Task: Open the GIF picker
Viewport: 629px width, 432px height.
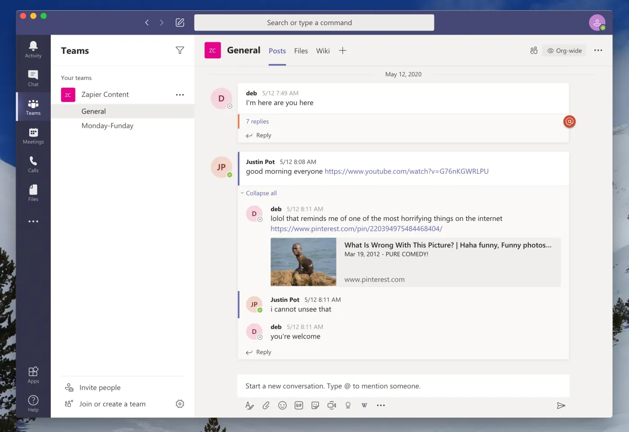Action: point(299,406)
